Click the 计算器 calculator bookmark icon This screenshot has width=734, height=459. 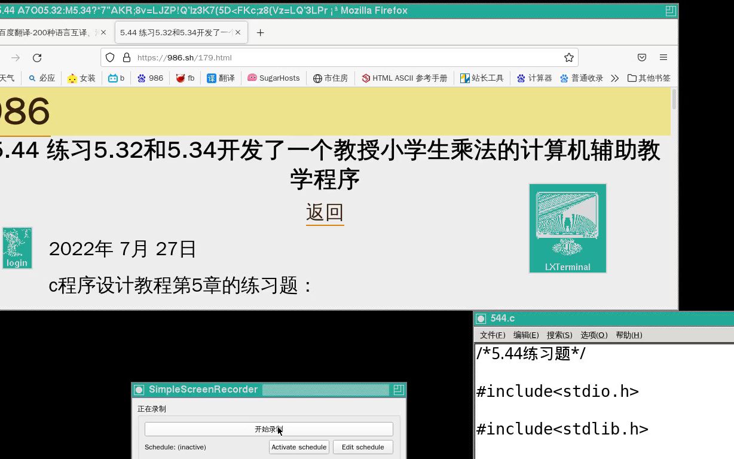[x=534, y=78]
